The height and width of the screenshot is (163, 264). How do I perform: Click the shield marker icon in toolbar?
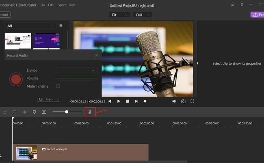point(35,112)
